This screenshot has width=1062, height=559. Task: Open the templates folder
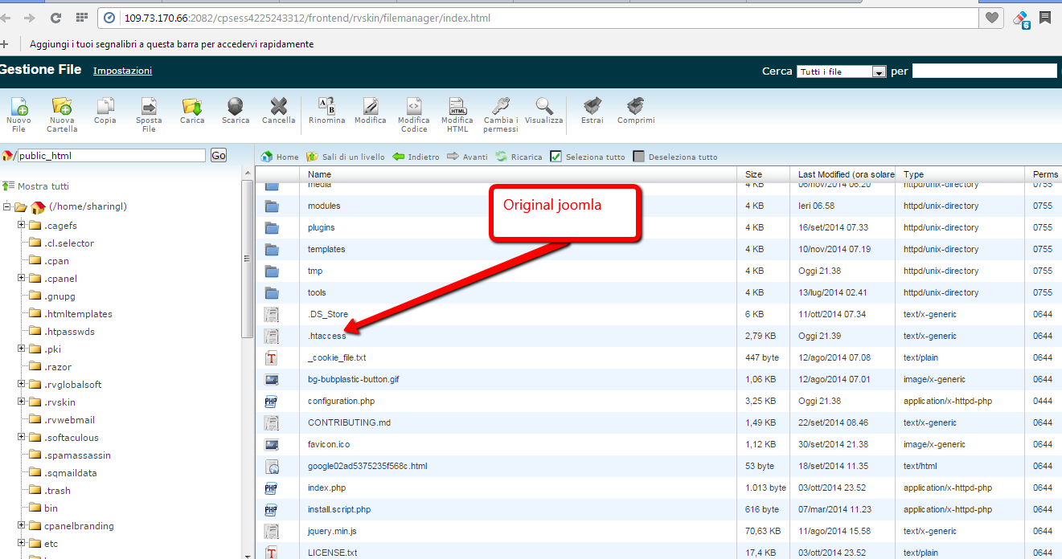pos(326,250)
